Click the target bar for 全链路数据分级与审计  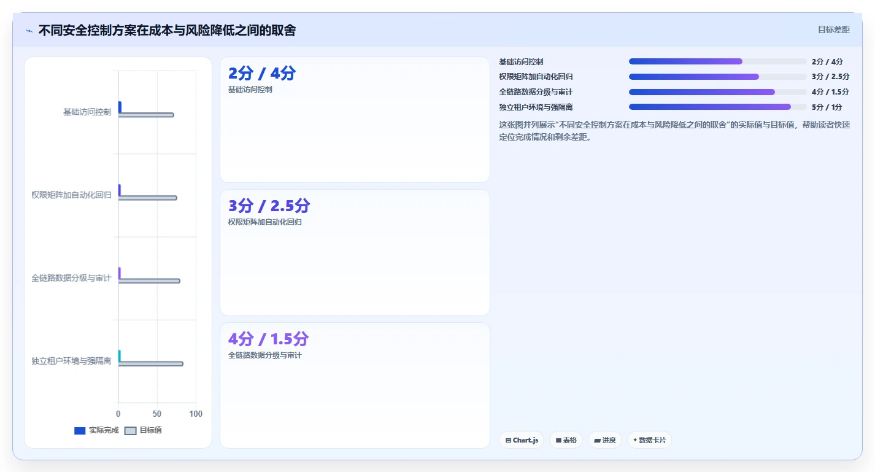click(149, 280)
